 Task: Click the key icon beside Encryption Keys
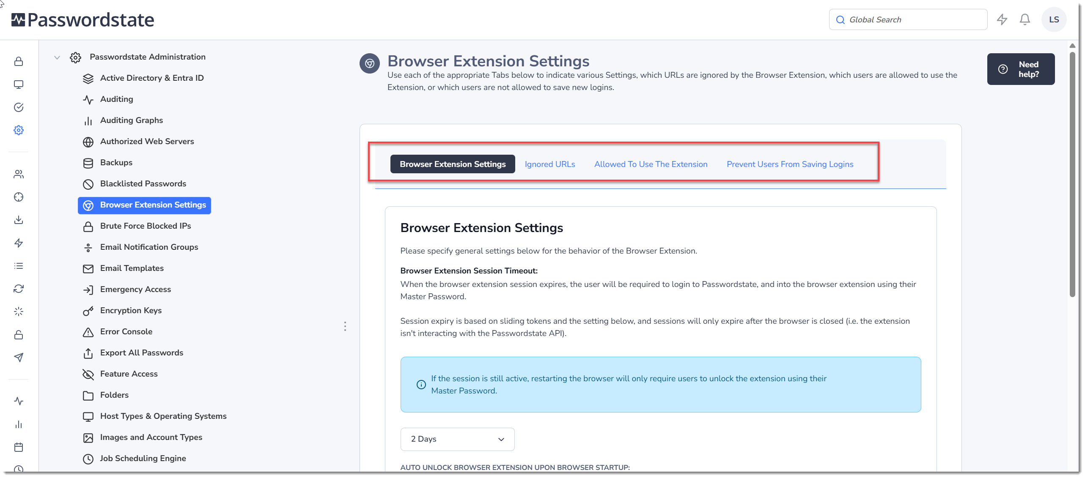(x=88, y=311)
